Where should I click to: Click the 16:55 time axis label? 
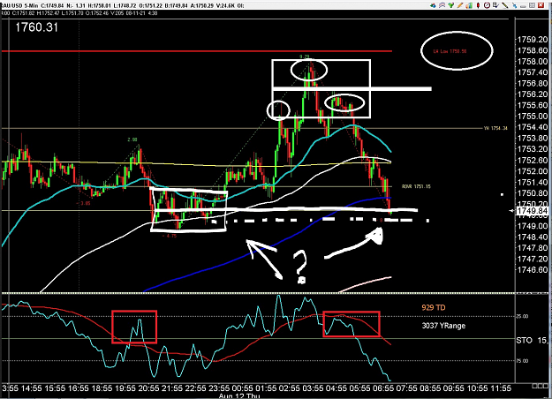click(78, 388)
